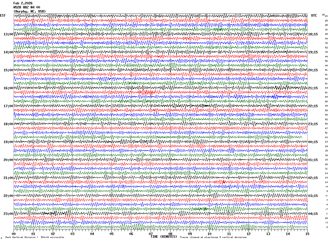Viewport: 329px width, 241px height.
Task: Select the 13:00 EST row label
Action: coord(8,34)
